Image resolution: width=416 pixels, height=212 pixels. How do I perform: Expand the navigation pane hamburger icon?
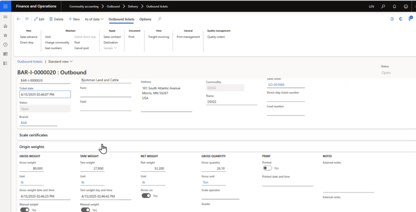(5, 17)
